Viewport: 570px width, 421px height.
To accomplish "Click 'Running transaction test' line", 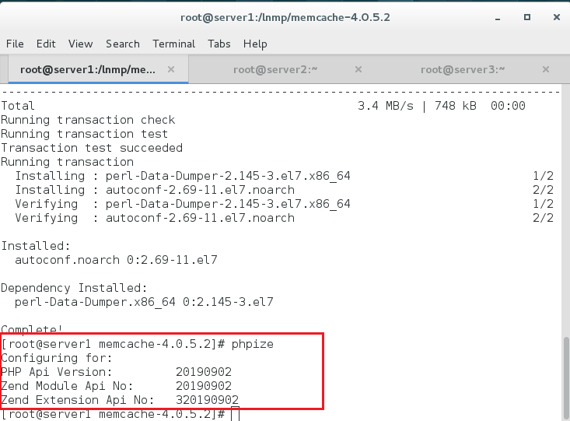I will tap(84, 134).
